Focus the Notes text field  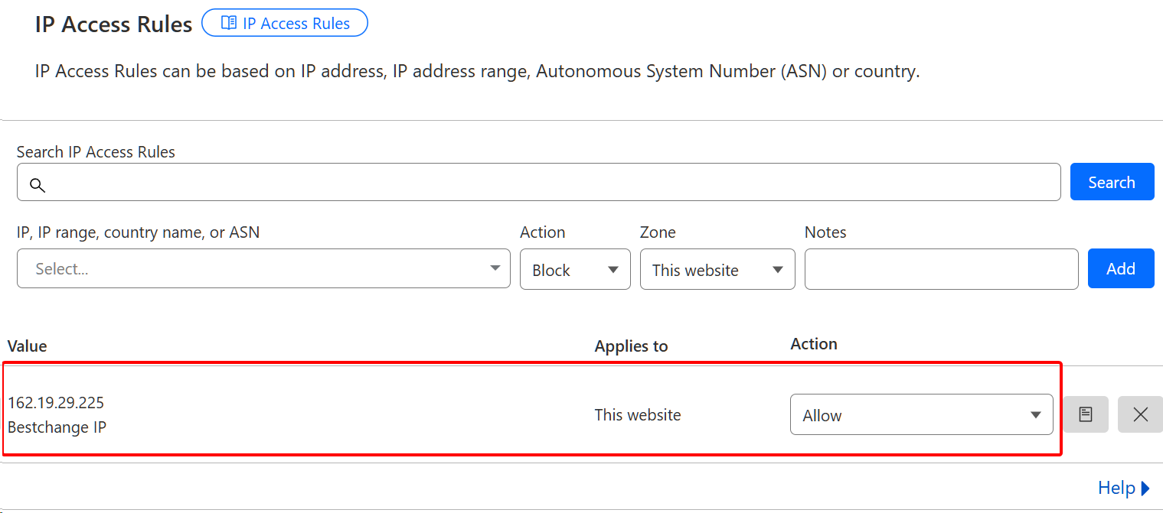point(941,269)
